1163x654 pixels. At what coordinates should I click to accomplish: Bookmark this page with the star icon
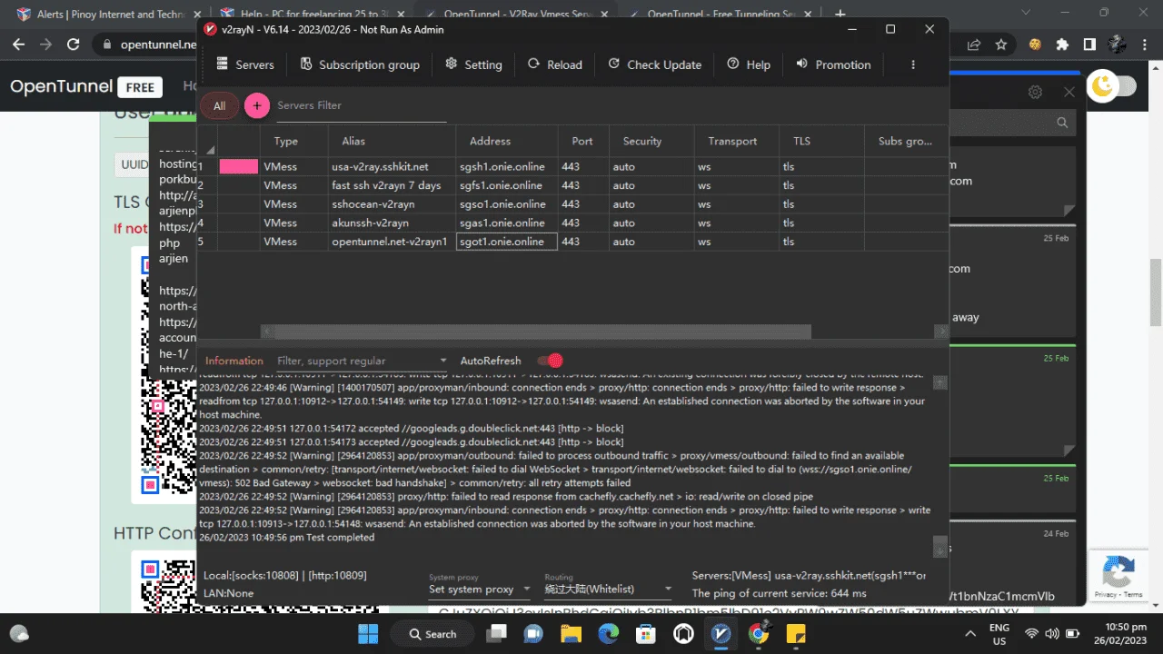pyautogui.click(x=1001, y=44)
